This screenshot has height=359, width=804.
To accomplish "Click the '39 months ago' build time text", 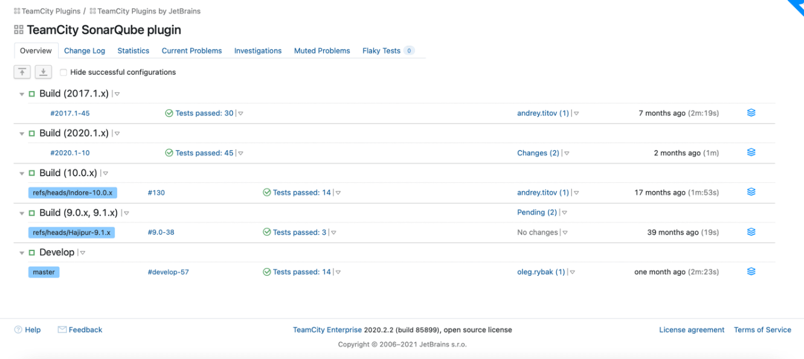I will point(673,232).
